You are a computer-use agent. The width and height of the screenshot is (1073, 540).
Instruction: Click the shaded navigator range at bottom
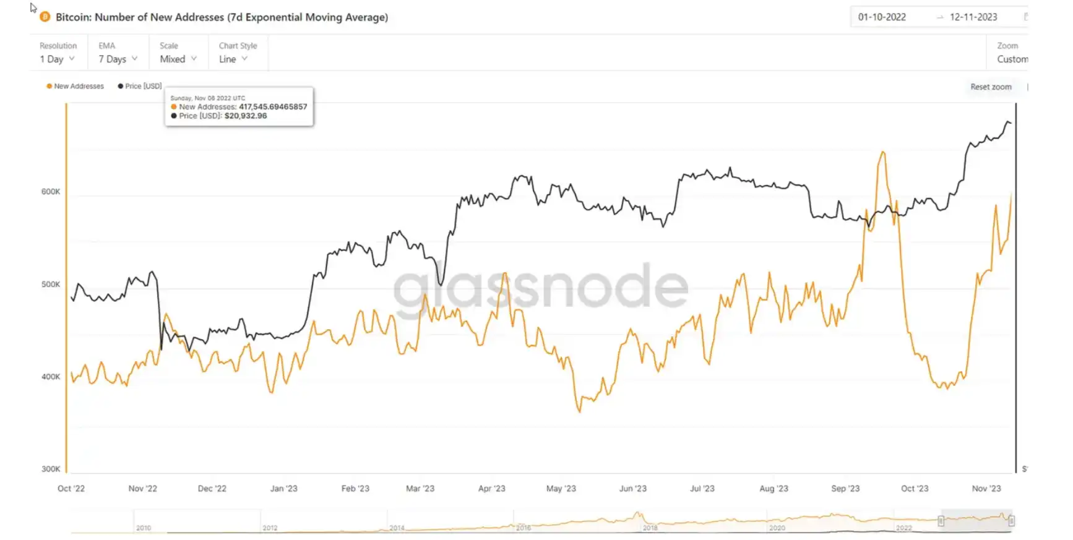pyautogui.click(x=976, y=521)
